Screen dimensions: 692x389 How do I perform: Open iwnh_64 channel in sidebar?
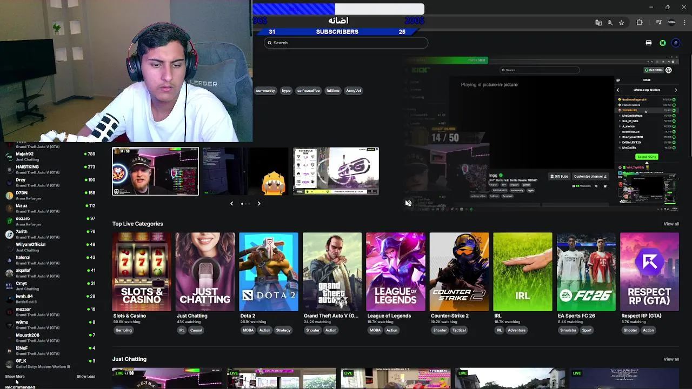point(50,299)
